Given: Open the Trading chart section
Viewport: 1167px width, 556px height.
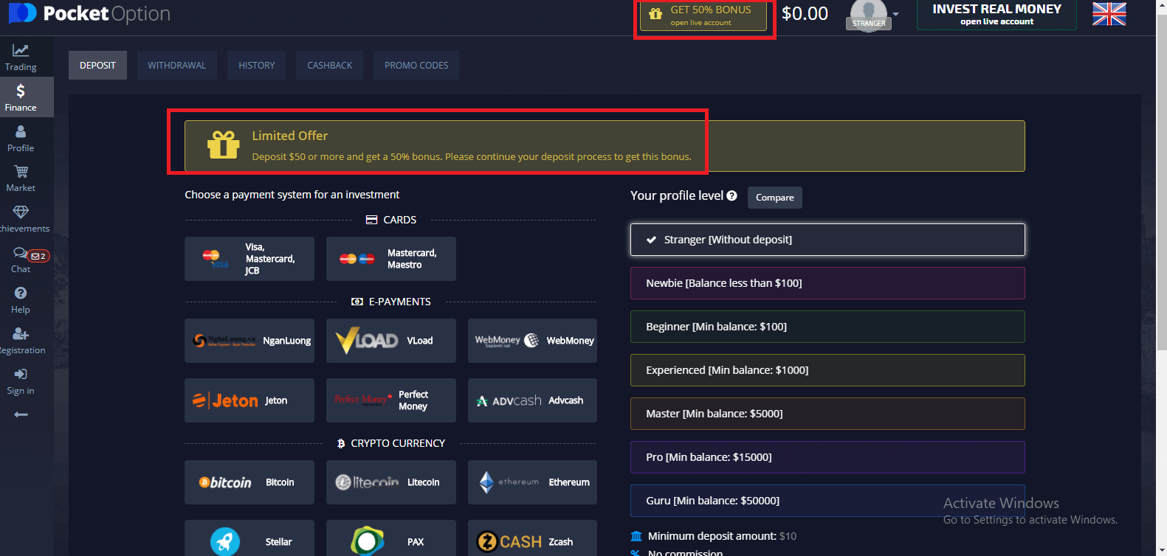Looking at the screenshot, I should (21, 57).
